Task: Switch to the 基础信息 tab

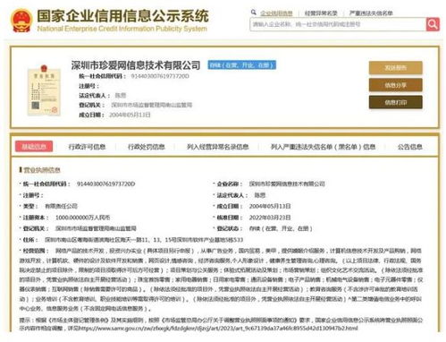Action: point(34,147)
